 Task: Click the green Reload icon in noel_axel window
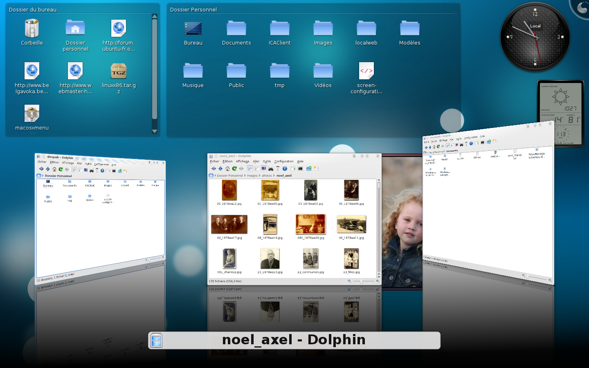(234, 168)
